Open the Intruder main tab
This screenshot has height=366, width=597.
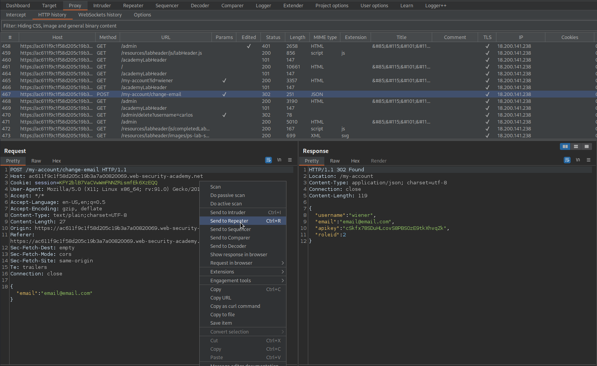tap(102, 5)
